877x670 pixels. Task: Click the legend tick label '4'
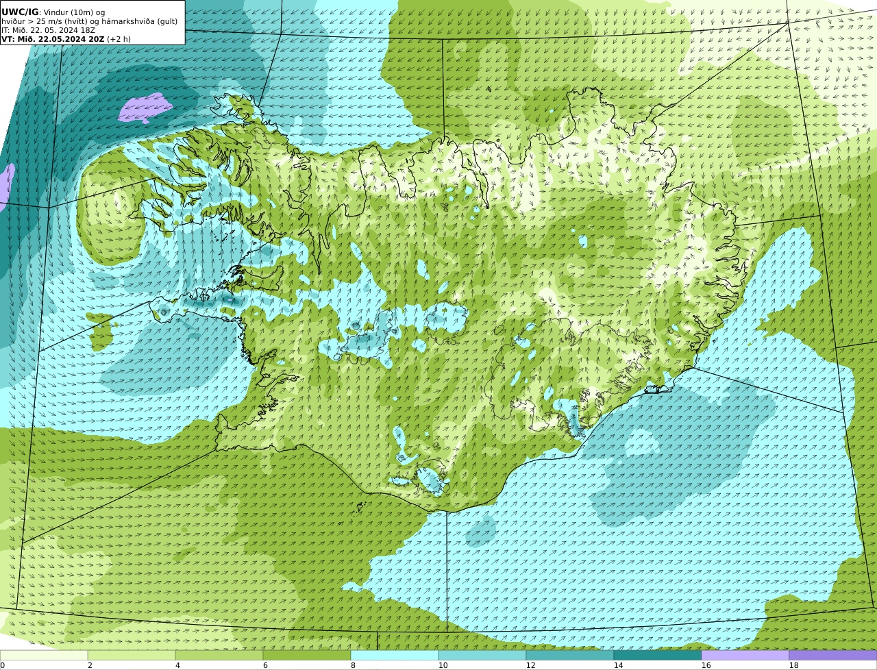tap(177, 665)
